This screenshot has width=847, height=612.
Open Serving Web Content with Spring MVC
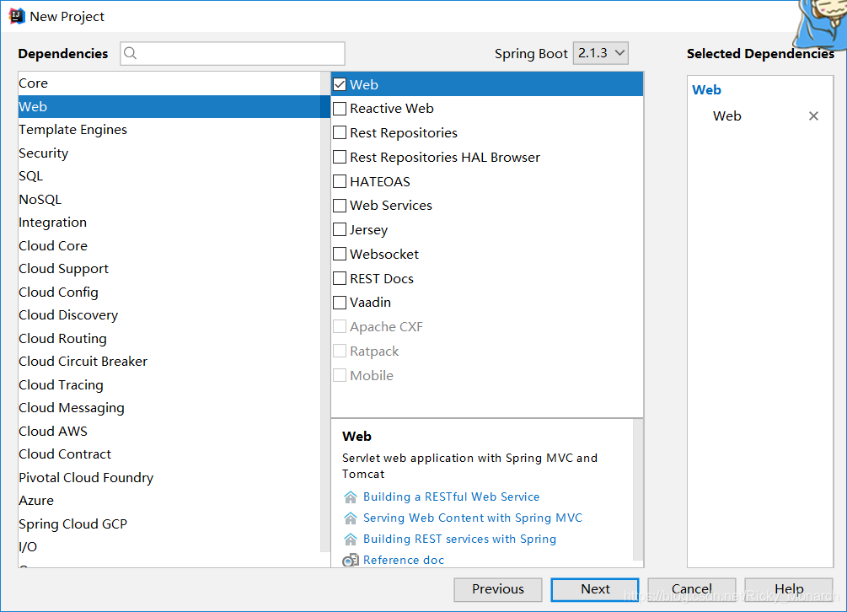pyautogui.click(x=473, y=518)
